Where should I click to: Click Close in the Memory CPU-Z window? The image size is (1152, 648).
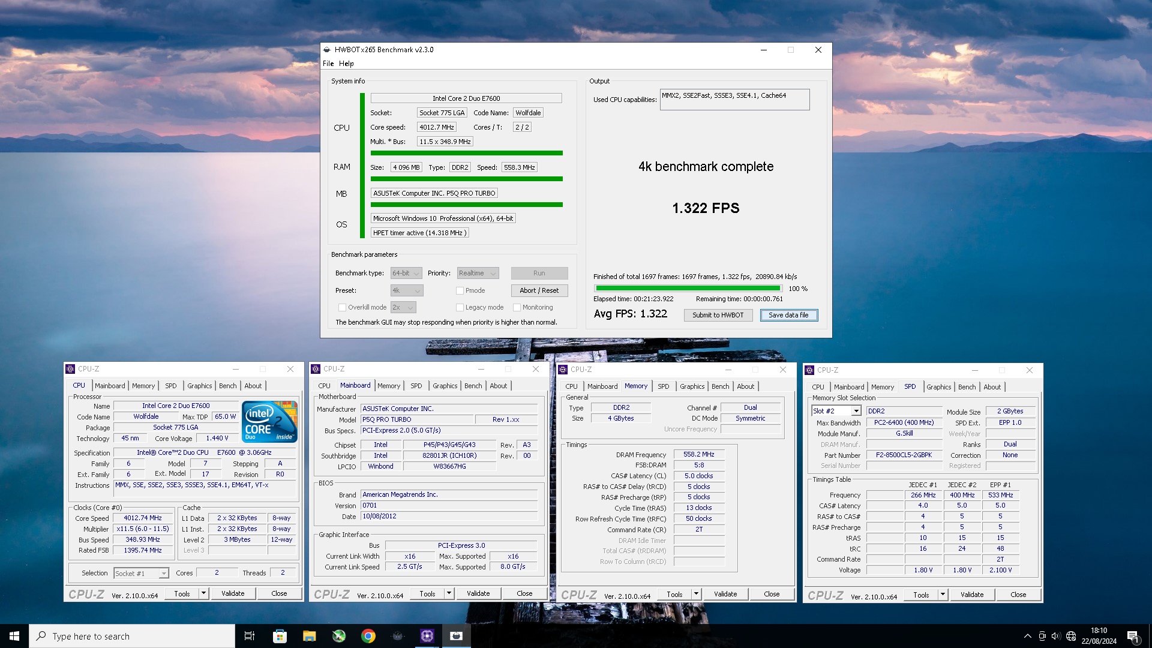(x=772, y=594)
